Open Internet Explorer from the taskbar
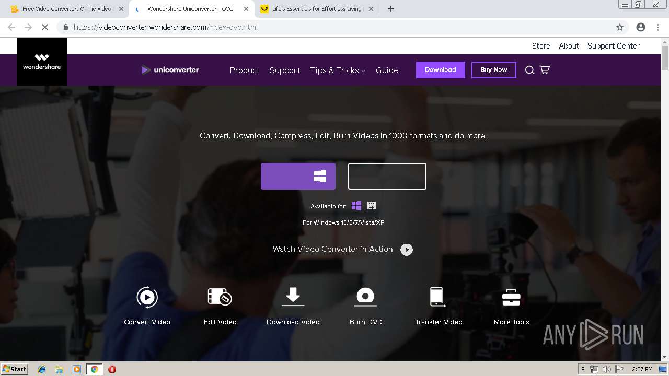 pos(42,369)
